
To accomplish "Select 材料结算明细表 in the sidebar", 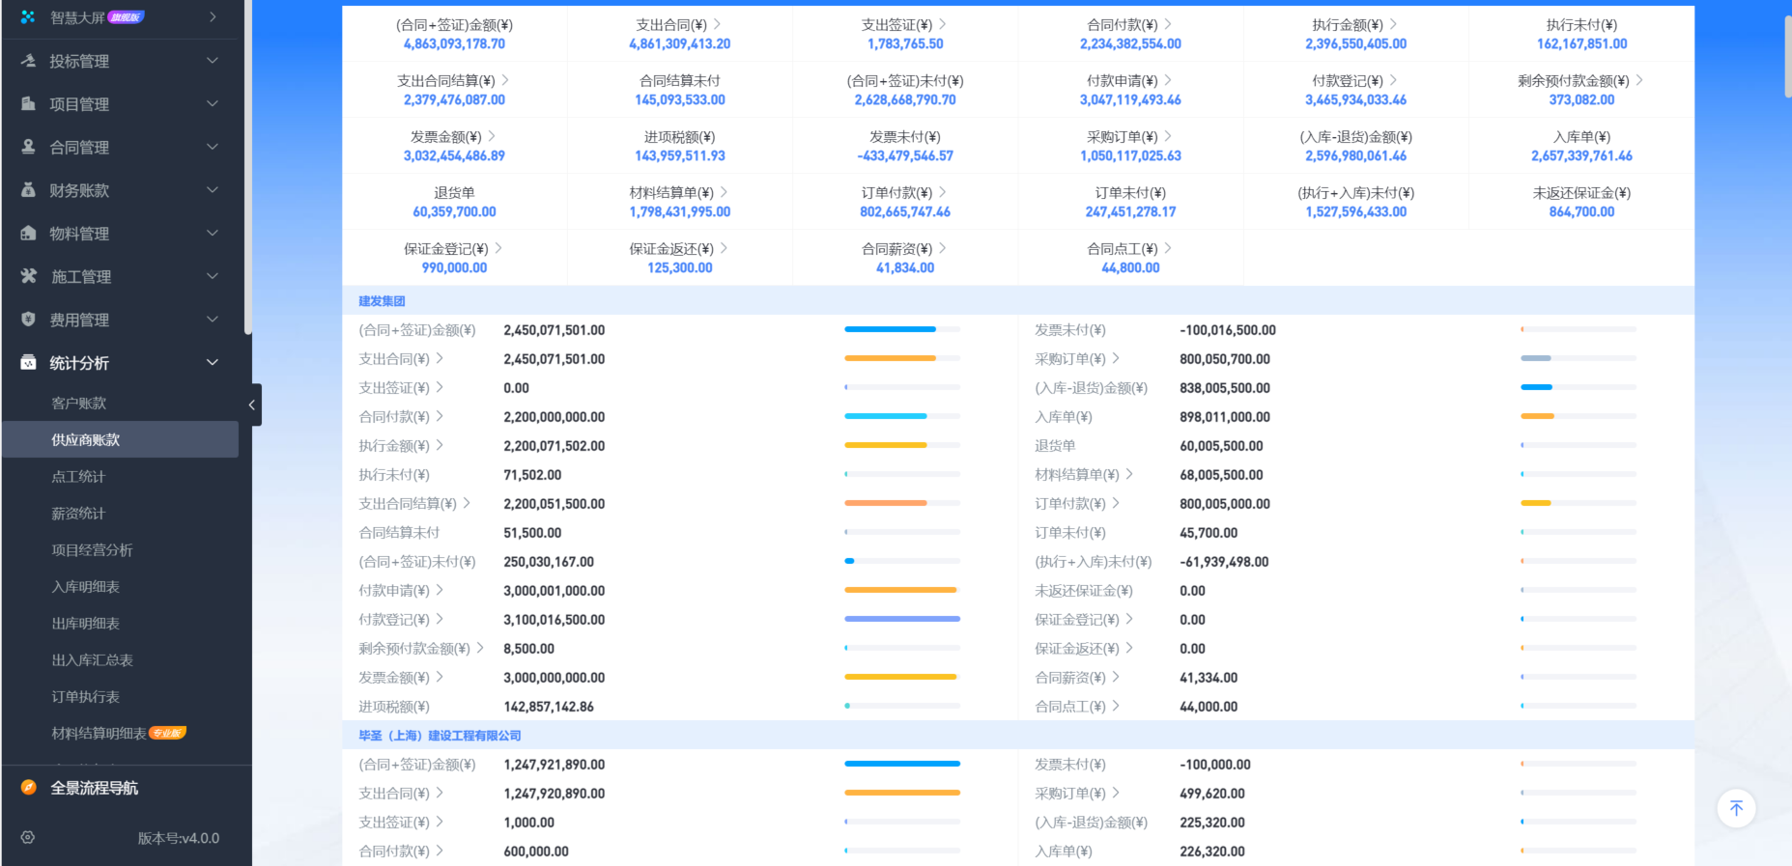I will coord(100,734).
